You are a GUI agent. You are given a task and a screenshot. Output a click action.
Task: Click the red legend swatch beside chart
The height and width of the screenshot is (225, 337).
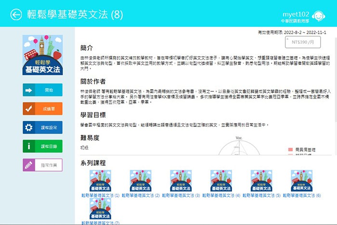coord(290,150)
